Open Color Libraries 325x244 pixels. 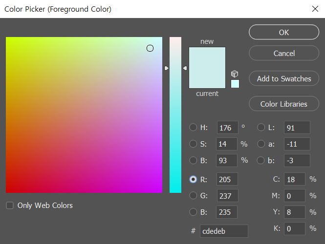[x=284, y=104]
